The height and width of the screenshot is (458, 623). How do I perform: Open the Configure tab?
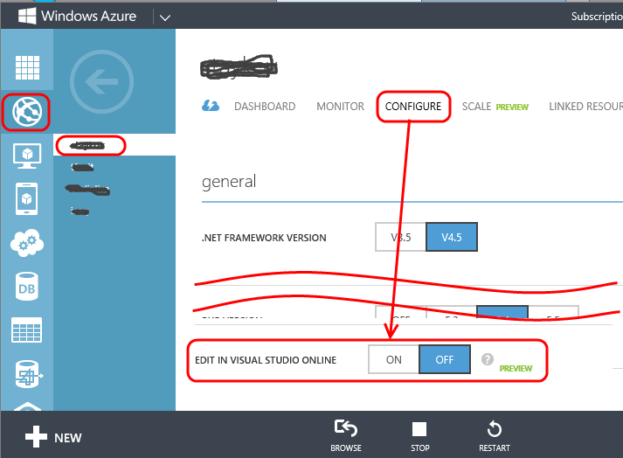point(413,107)
